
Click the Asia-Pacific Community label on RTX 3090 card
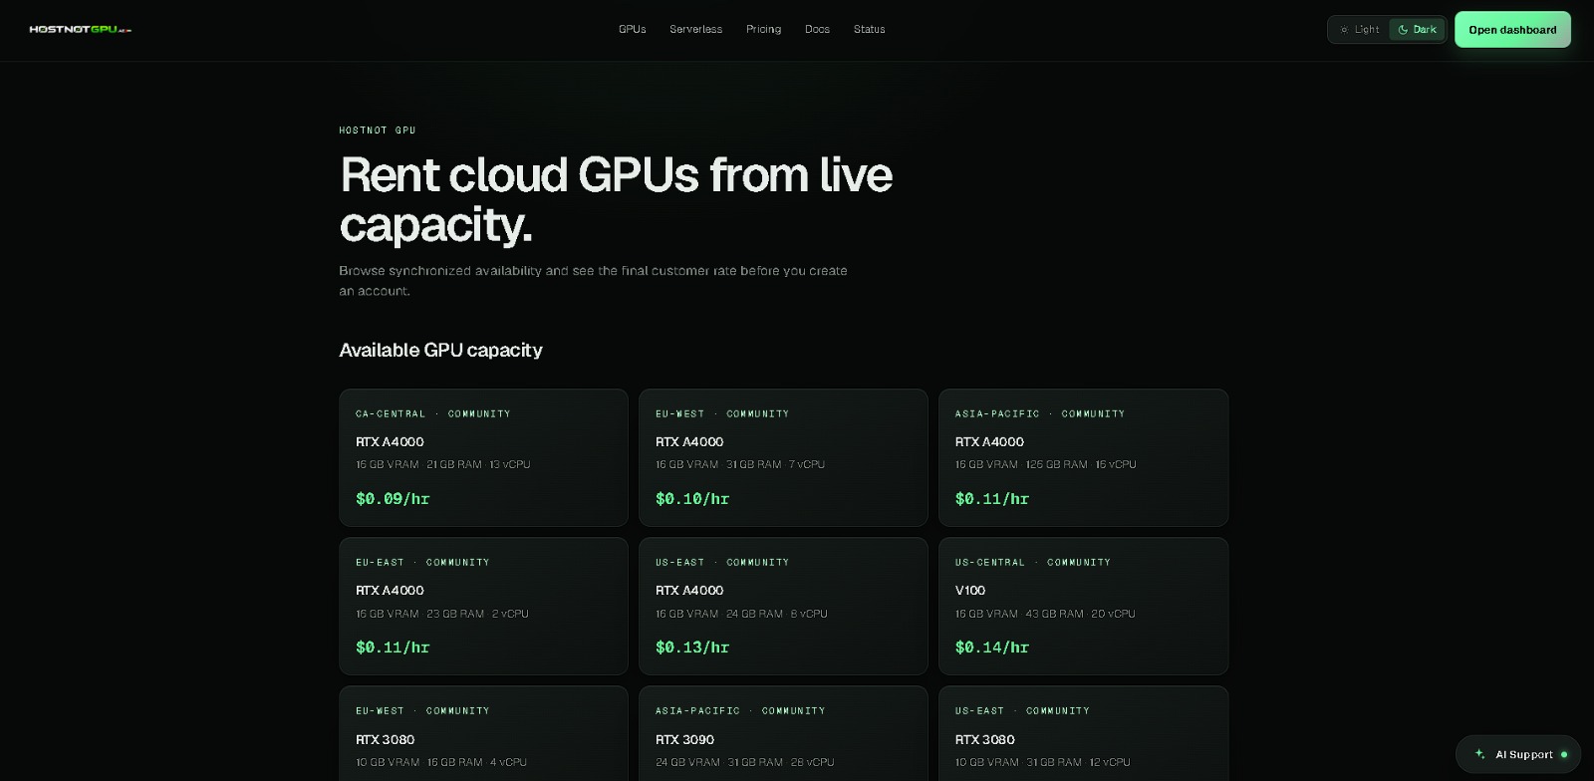pos(740,711)
